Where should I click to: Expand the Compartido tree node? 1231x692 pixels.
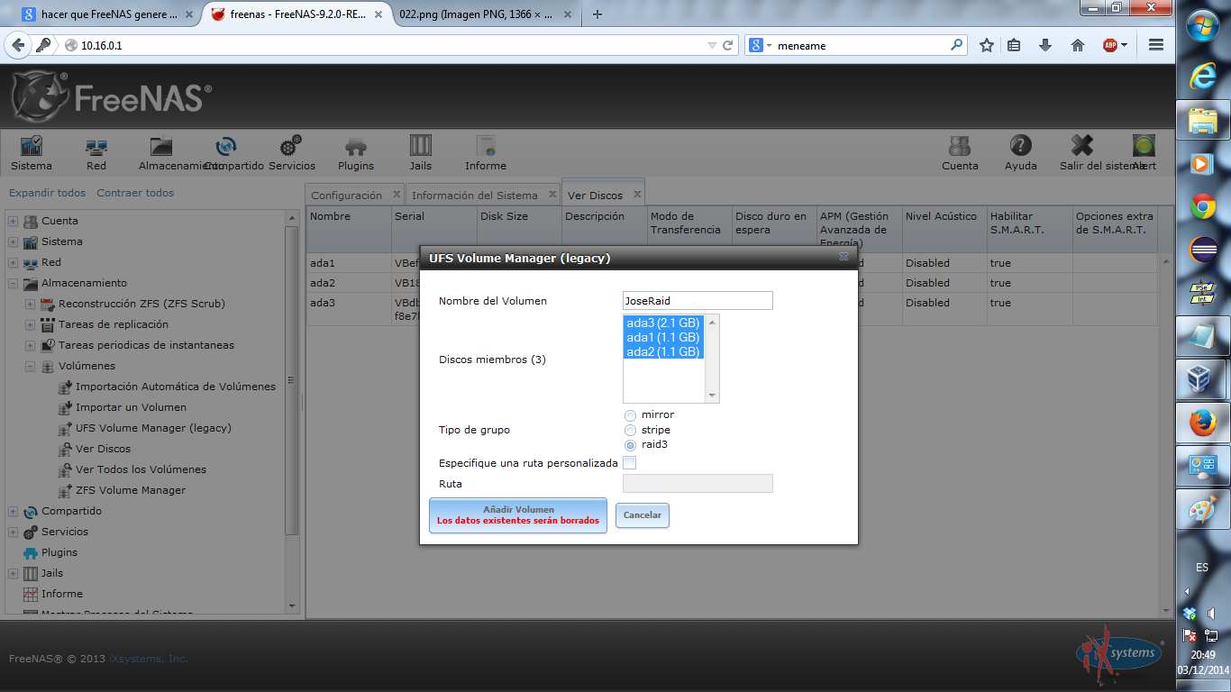(x=14, y=511)
